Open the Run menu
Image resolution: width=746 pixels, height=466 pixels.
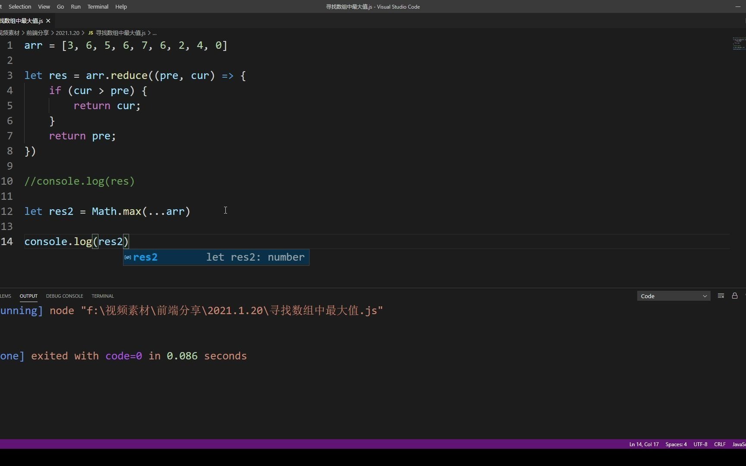[76, 6]
